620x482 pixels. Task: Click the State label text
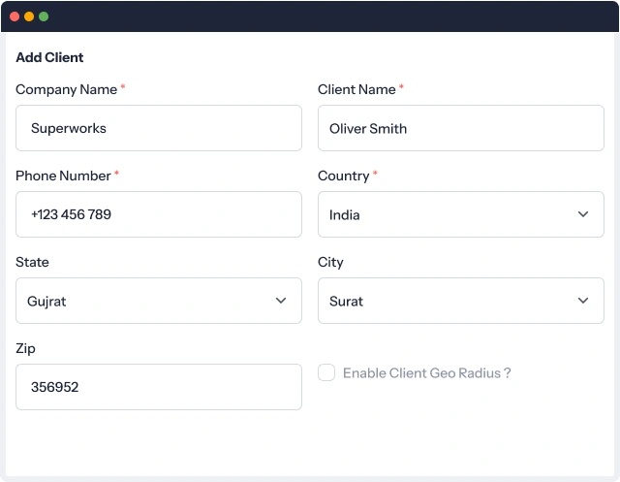pyautogui.click(x=32, y=262)
